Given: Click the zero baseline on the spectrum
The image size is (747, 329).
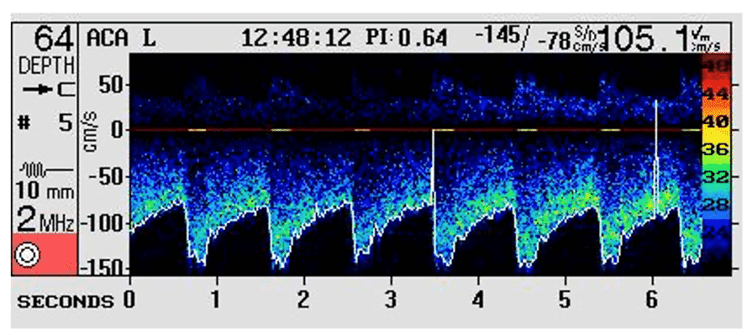Looking at the screenshot, I should click(x=415, y=129).
